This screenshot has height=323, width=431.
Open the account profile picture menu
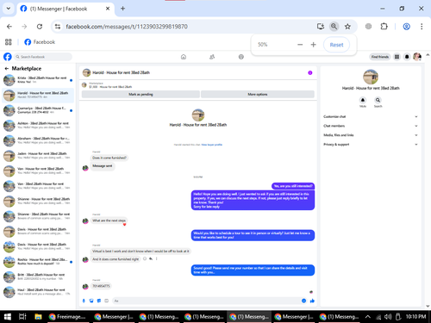[417, 57]
